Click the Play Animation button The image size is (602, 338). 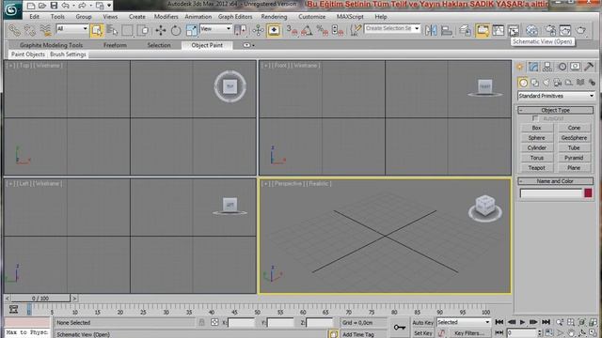pyautogui.click(x=523, y=322)
